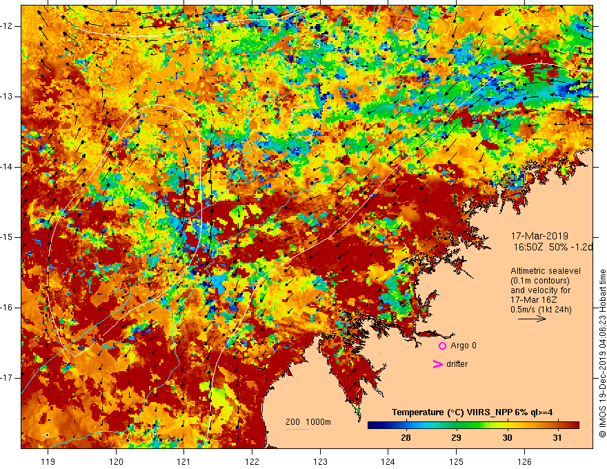This screenshot has height=469, width=607.
Task: Click the cyan 200 1000m depth contour sample
Action: 297,429
